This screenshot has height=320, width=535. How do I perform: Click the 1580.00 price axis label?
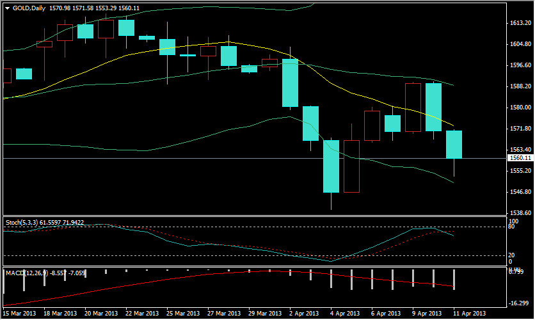[x=519, y=108]
